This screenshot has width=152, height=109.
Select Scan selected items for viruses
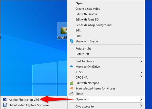click(x=106, y=88)
